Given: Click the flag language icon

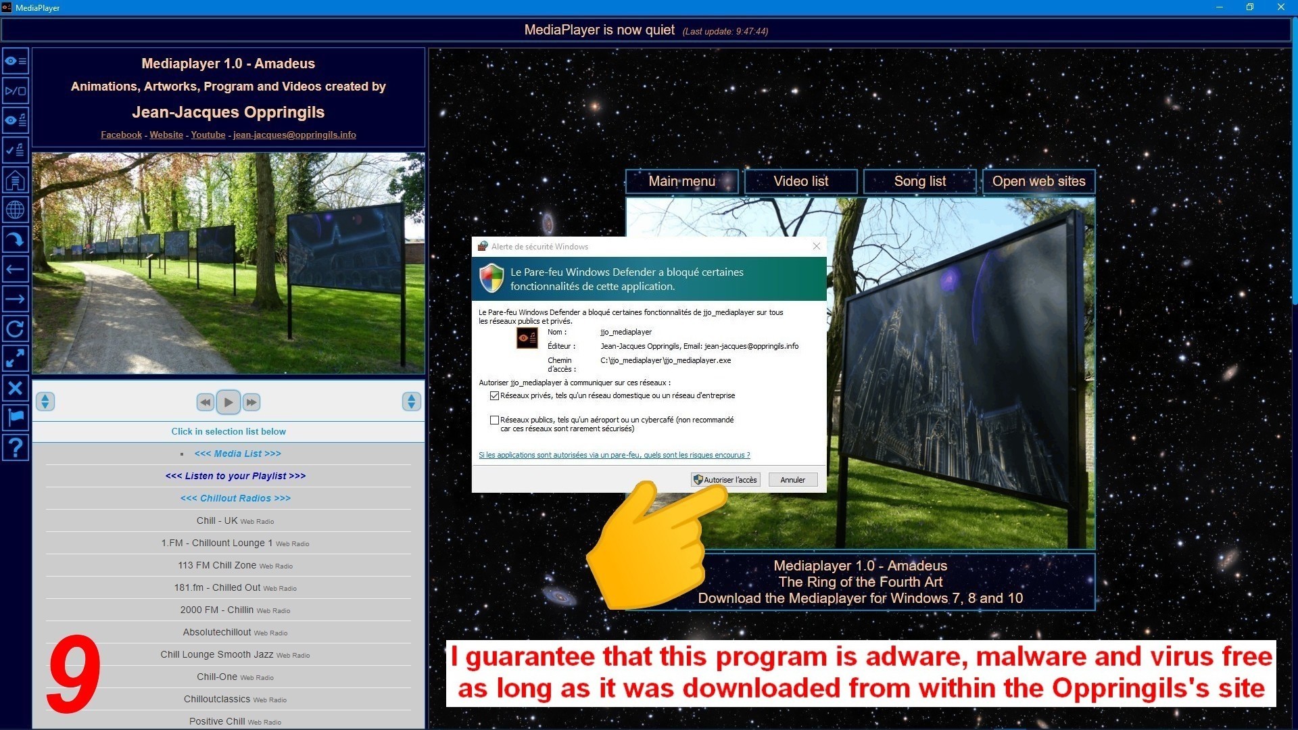Looking at the screenshot, I should (15, 417).
